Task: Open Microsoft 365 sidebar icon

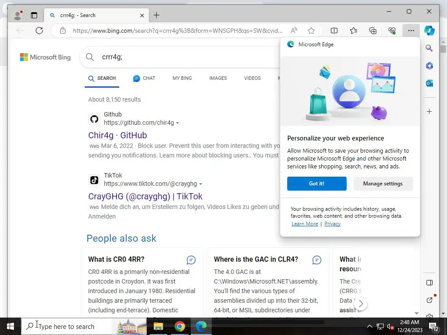Action: click(430, 66)
